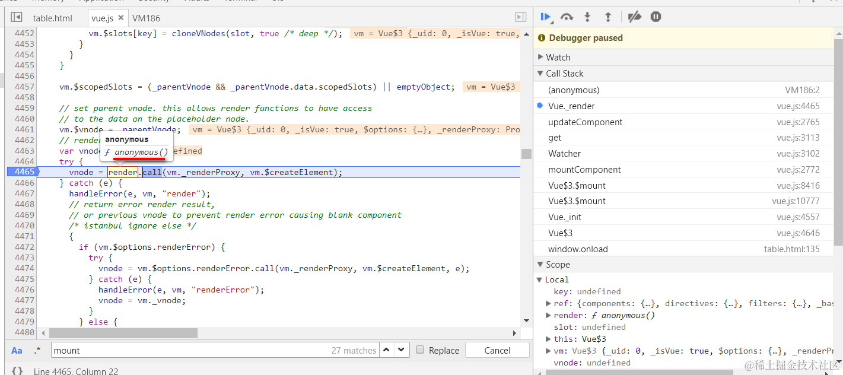The height and width of the screenshot is (375, 843).
Task: Expand the render function in scope
Action: tap(549, 315)
